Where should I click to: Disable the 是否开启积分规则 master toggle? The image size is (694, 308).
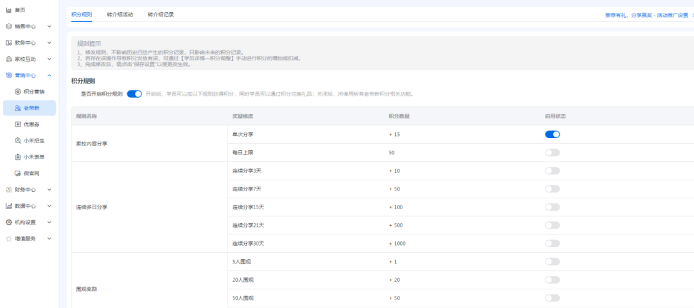point(134,94)
